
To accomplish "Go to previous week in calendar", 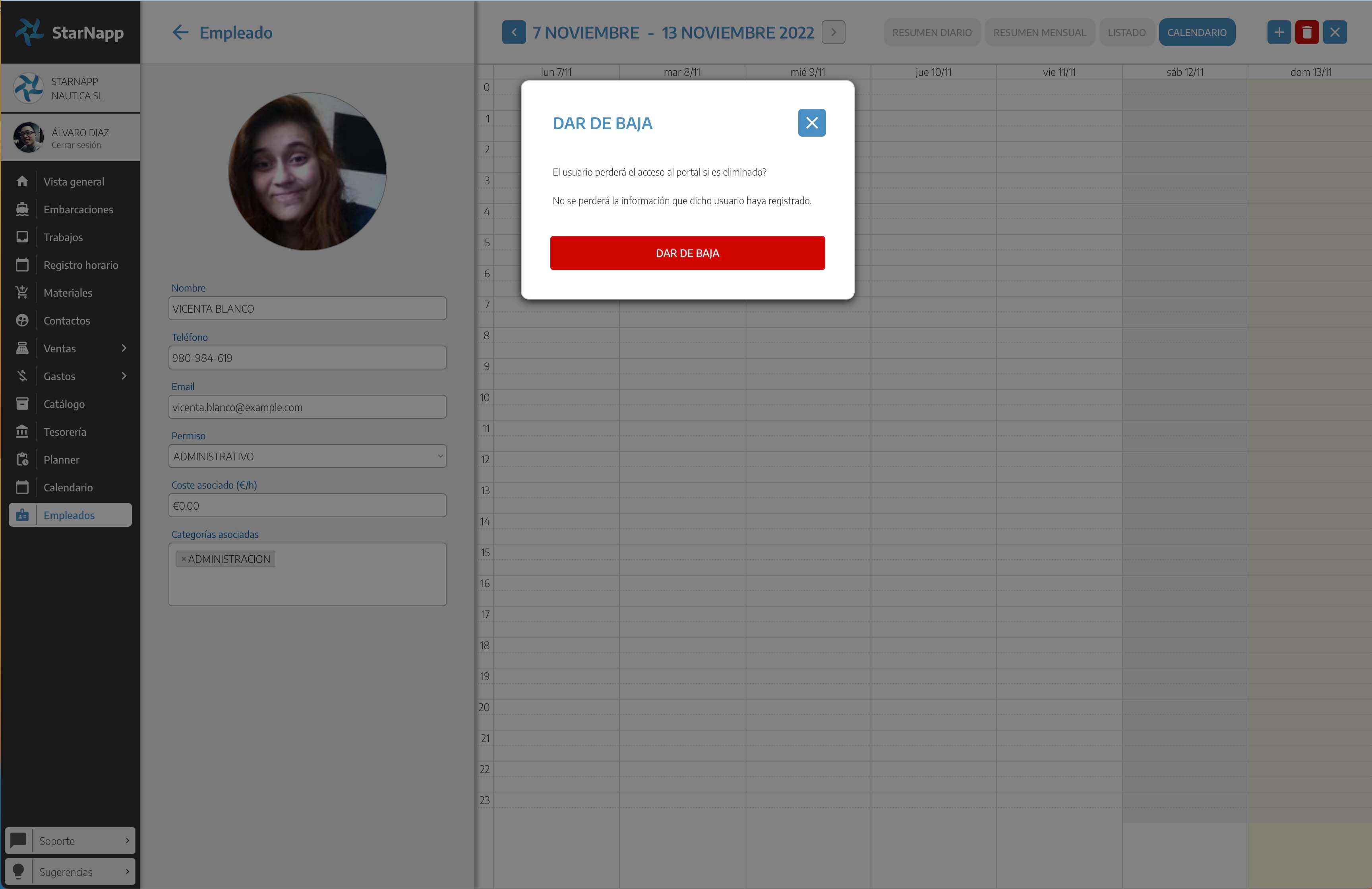I will point(514,33).
